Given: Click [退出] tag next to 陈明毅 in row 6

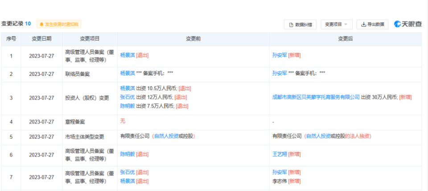Looking at the screenshot, I should pos(142,154).
